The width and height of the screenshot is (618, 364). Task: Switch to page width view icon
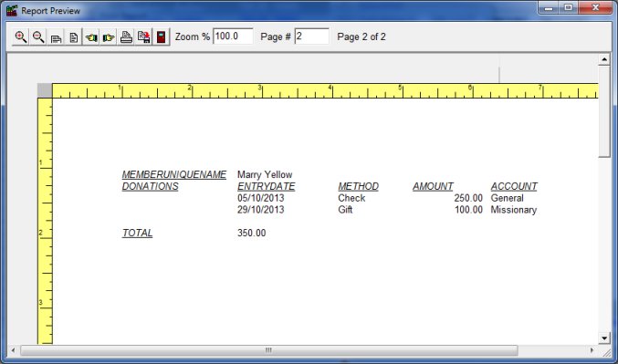[56, 37]
